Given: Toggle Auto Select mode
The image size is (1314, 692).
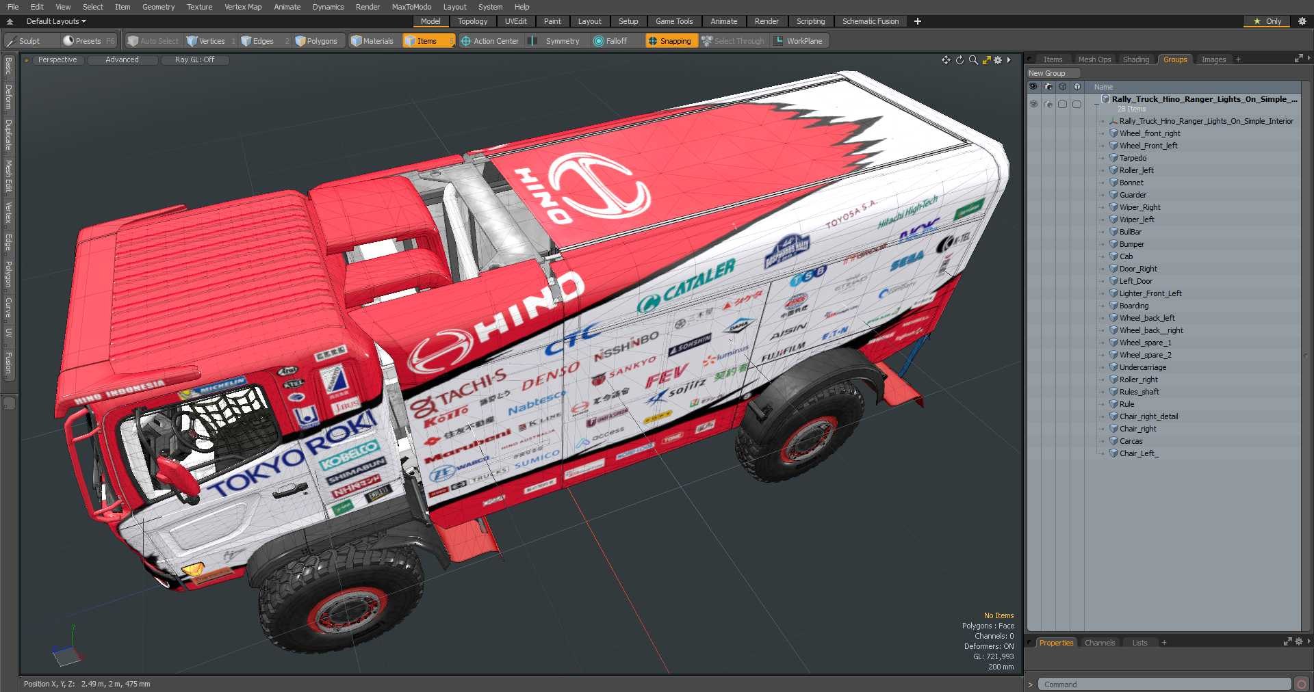Looking at the screenshot, I should click(x=153, y=41).
